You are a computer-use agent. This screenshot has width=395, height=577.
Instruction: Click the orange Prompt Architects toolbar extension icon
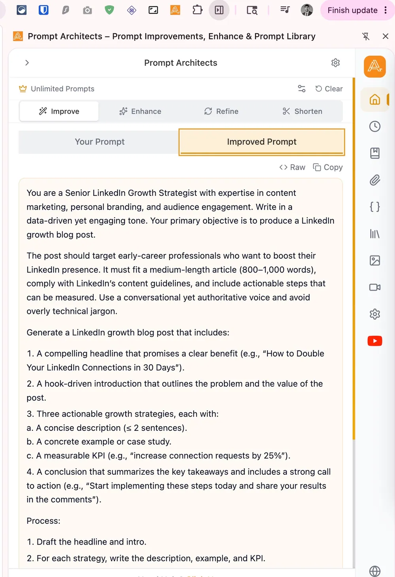(x=175, y=10)
